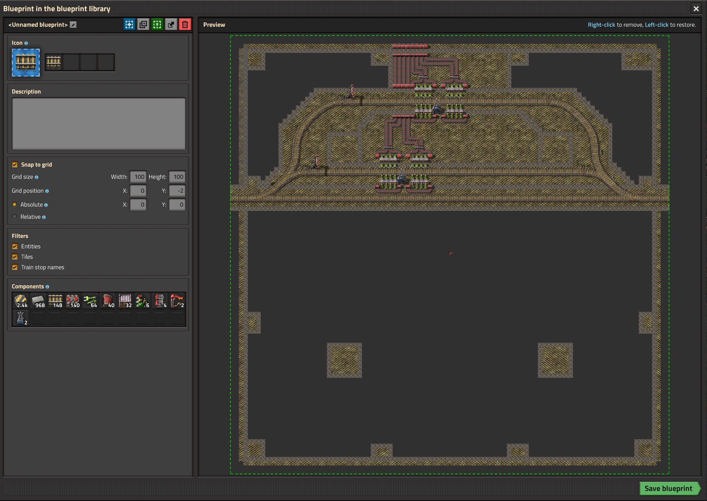The image size is (707, 501).
Task: Select the Relative radio button
Action: 15,216
